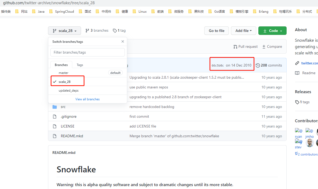The image size is (318, 189).
Task: Open the View all branches link
Action: [88, 99]
